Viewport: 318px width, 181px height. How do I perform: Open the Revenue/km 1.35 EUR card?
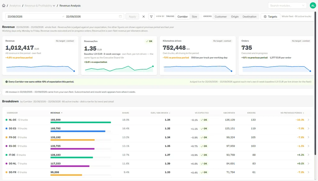[x=119, y=56]
